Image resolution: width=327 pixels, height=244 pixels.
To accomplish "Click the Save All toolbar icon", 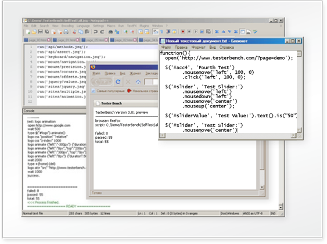I will tap(47, 32).
